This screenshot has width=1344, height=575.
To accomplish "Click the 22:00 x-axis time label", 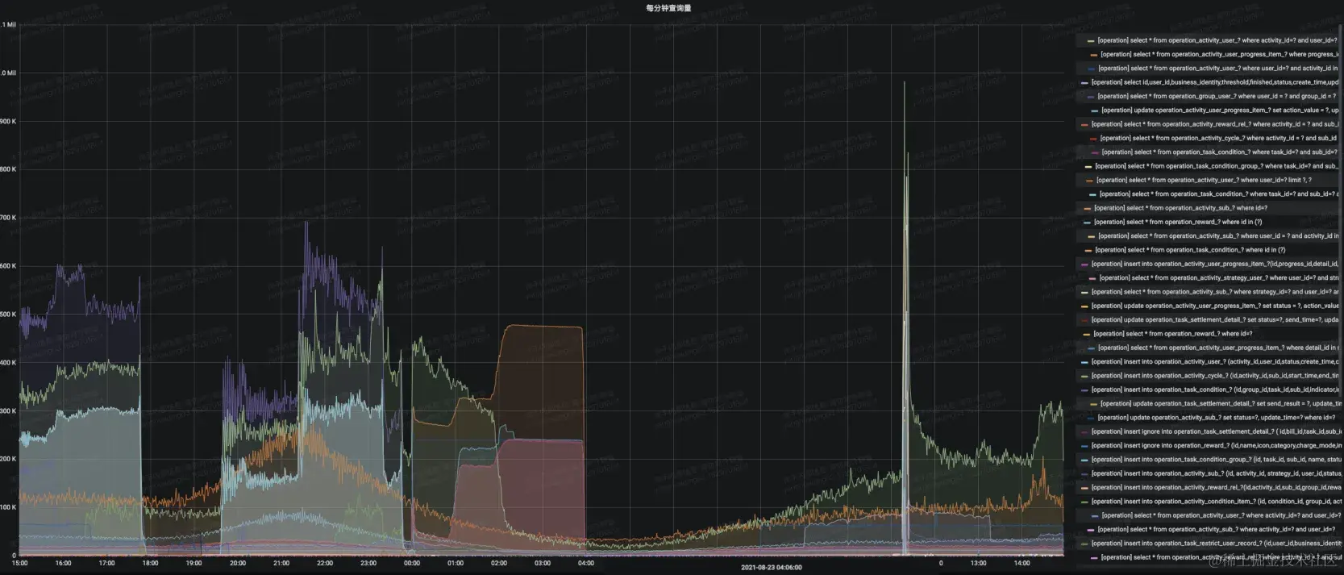I will (x=324, y=563).
